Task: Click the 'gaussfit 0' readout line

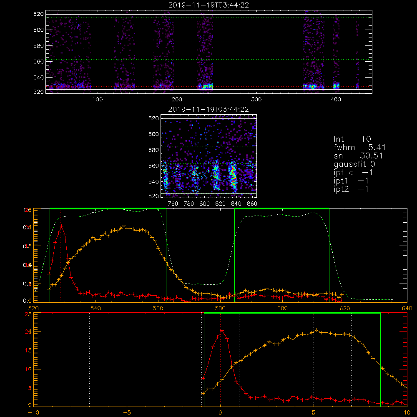Action: (354, 164)
